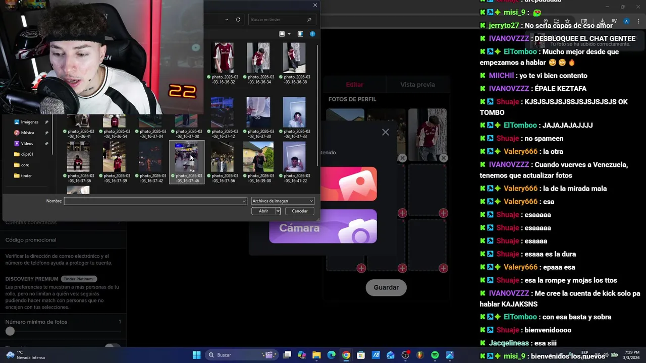Close the Tinder upload source popup
Screen dimensions: 646x363
tap(386, 132)
